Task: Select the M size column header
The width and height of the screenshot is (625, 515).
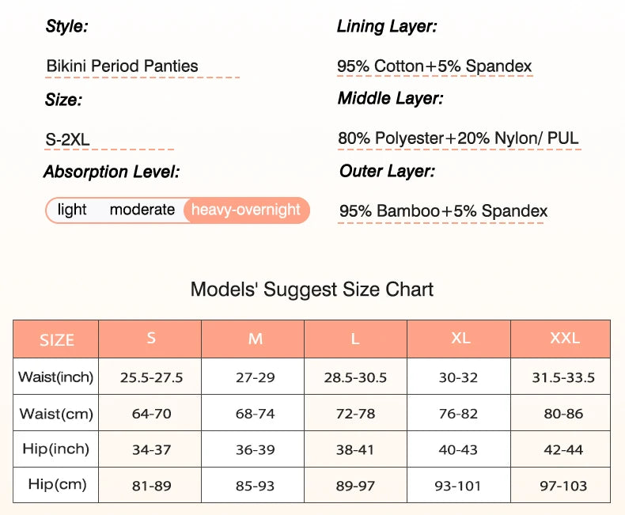Action: pyautogui.click(x=256, y=339)
